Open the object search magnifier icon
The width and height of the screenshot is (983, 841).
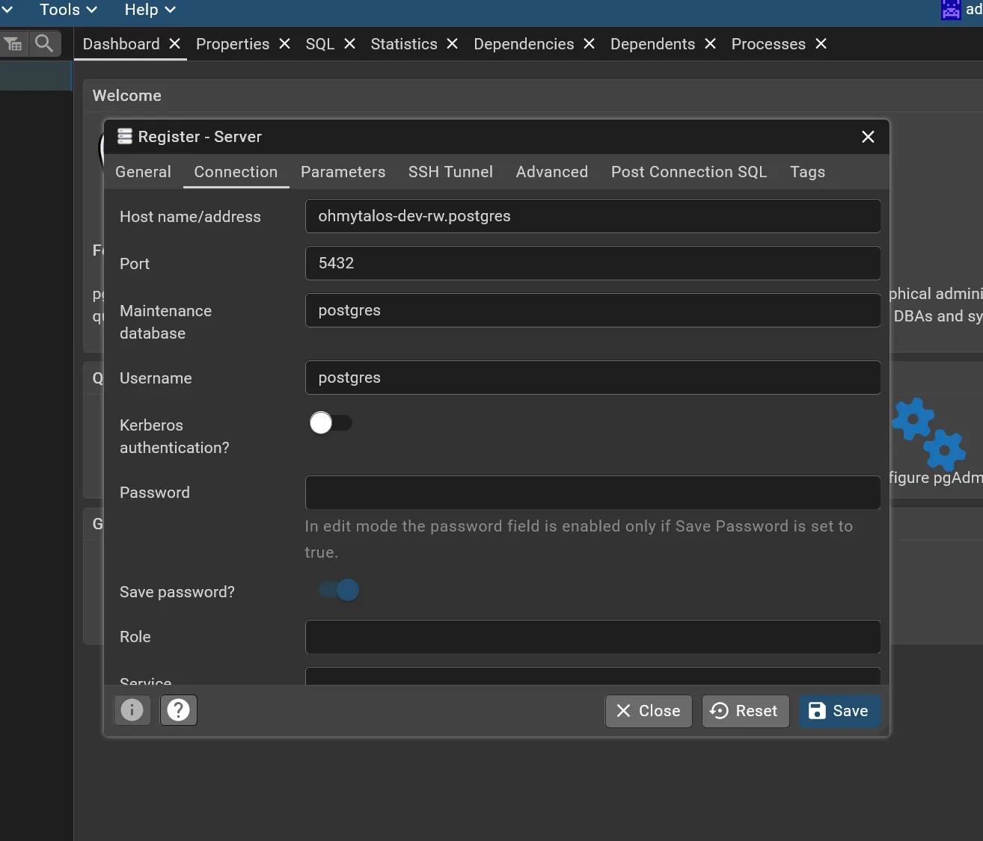[x=43, y=43]
